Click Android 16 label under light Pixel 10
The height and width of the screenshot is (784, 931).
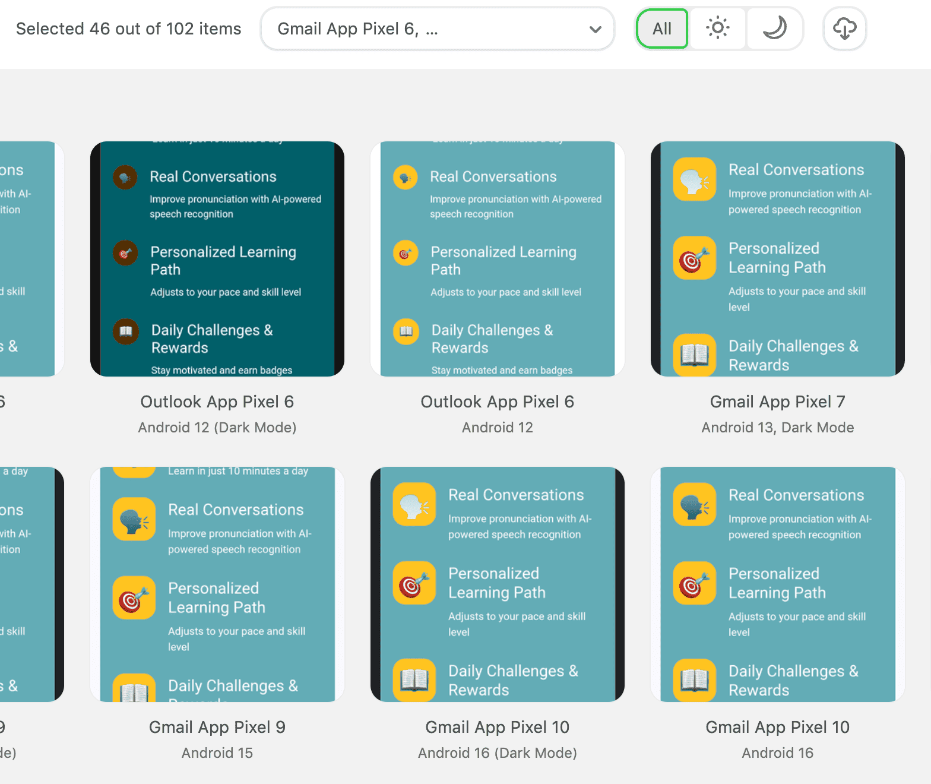pyautogui.click(x=778, y=753)
